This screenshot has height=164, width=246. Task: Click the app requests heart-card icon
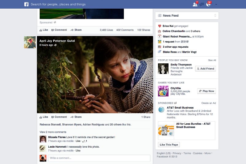pyautogui.click(x=160, y=47)
